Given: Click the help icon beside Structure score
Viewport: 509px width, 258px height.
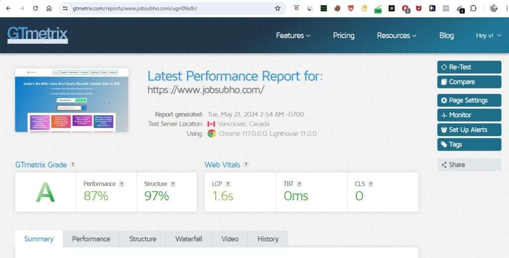Looking at the screenshot, I should point(173,184).
